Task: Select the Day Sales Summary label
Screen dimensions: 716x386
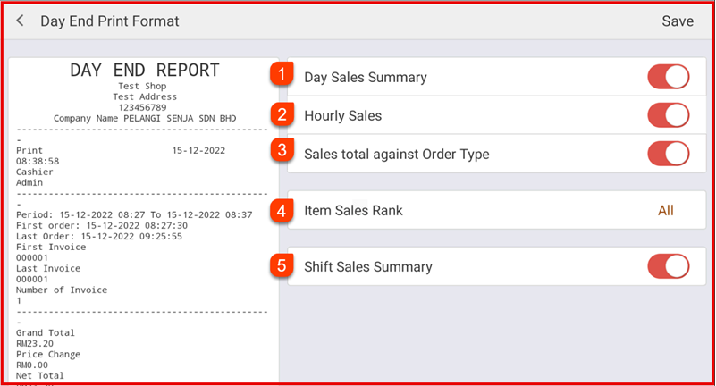Action: 365,78
